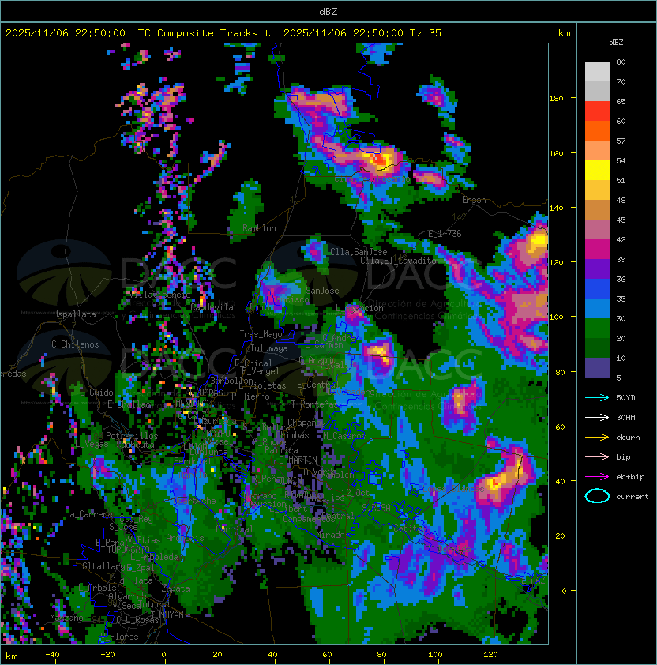Click the cyan 'current' ellipse symbol

(x=597, y=496)
